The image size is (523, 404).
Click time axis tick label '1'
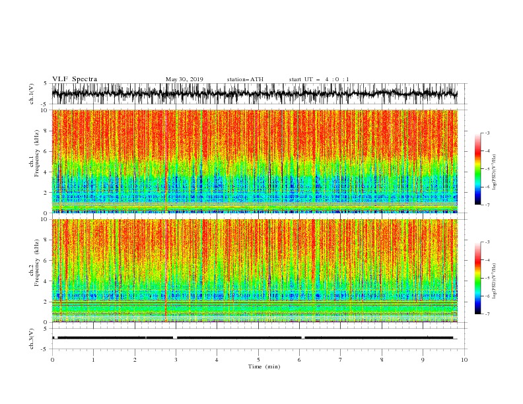pyautogui.click(x=93, y=360)
